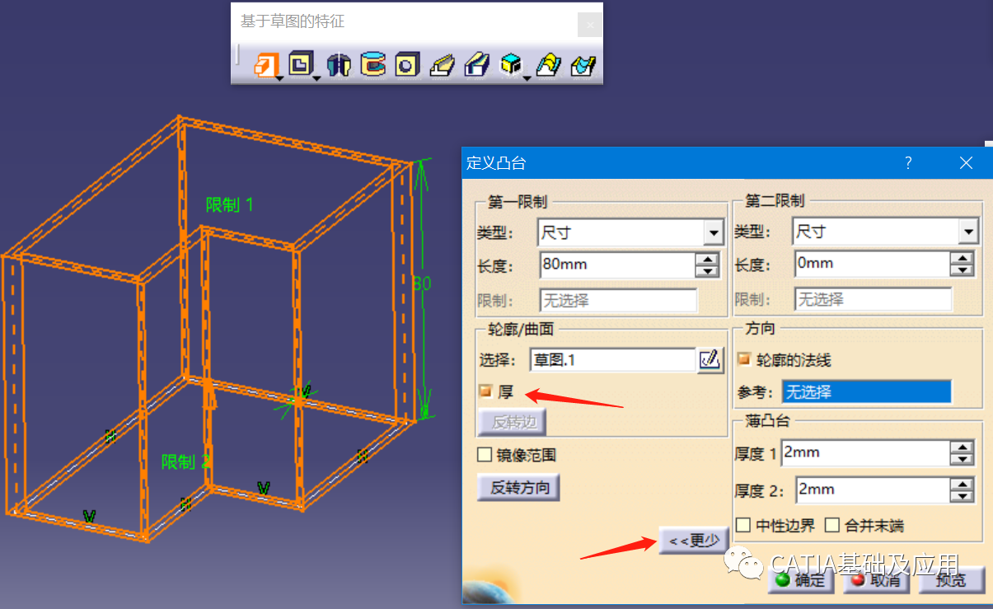993x609 pixels.
Task: Toggle the 厚 checkbox
Action: [485, 392]
